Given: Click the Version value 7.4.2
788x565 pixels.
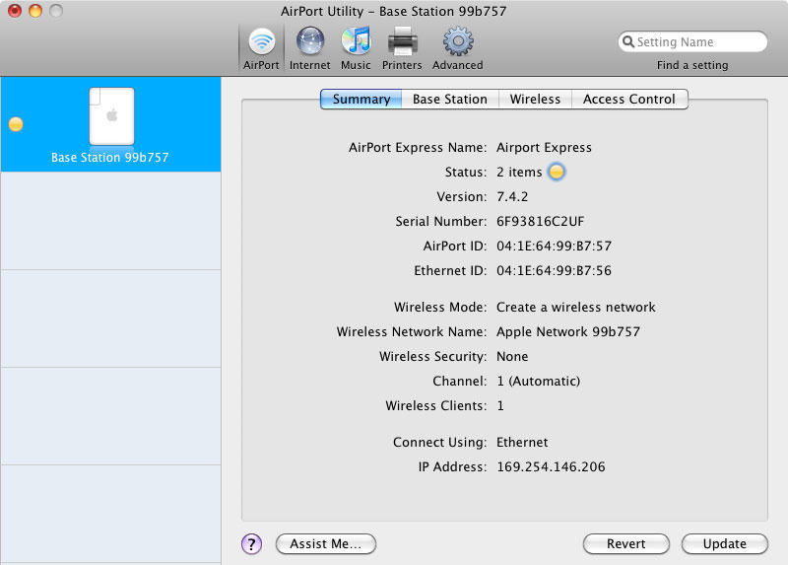Looking at the screenshot, I should coord(512,197).
